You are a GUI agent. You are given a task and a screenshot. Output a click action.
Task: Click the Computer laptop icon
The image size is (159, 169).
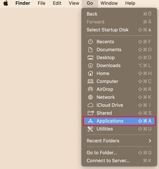(x=90, y=81)
